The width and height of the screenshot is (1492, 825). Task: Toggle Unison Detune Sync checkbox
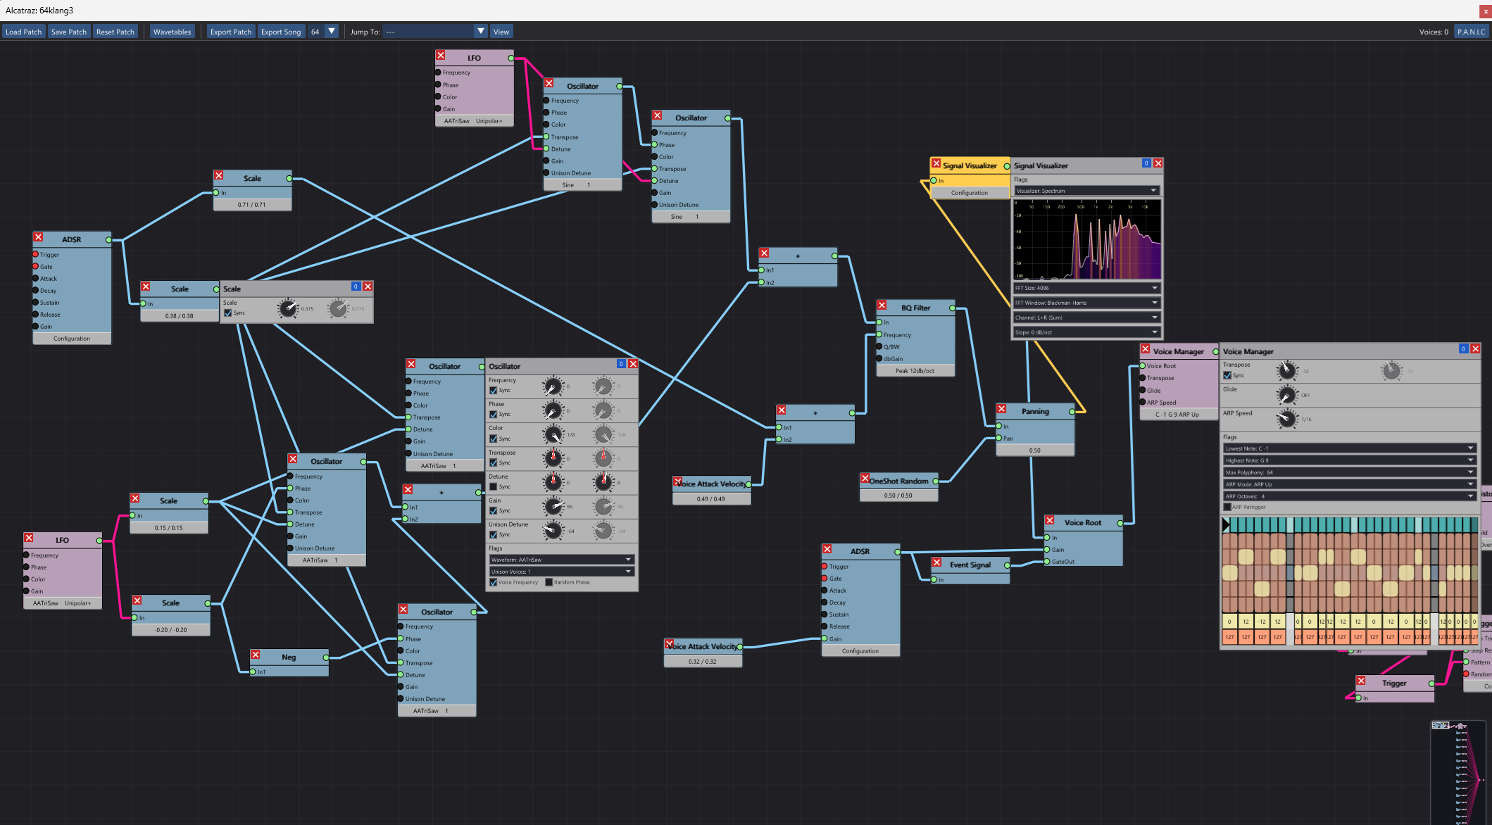tap(493, 535)
